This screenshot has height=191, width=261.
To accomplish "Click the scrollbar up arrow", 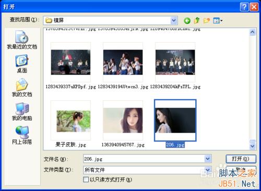I will (x=253, y=32).
